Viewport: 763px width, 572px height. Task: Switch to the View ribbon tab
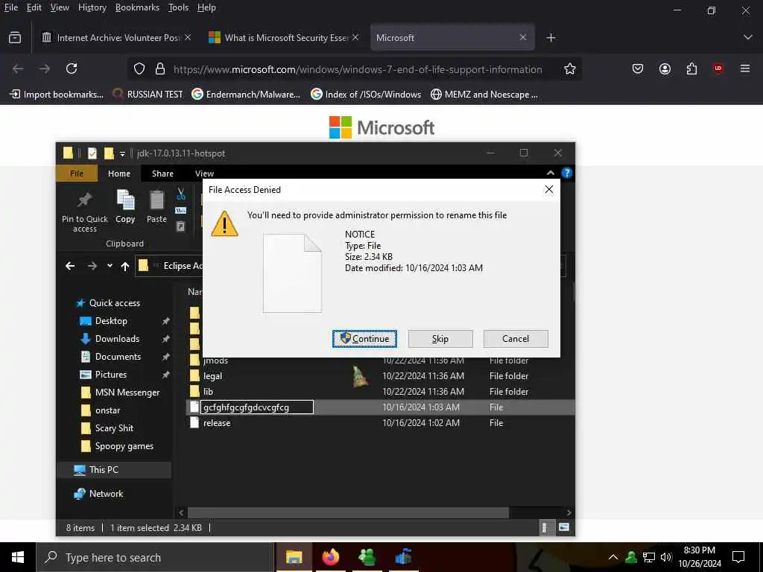pyautogui.click(x=204, y=174)
